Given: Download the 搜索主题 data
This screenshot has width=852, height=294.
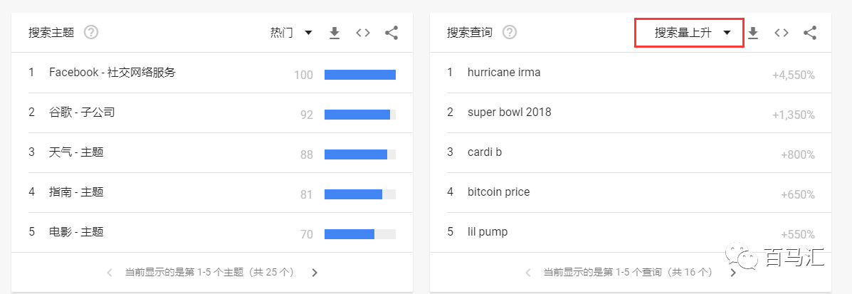Looking at the screenshot, I should [335, 33].
